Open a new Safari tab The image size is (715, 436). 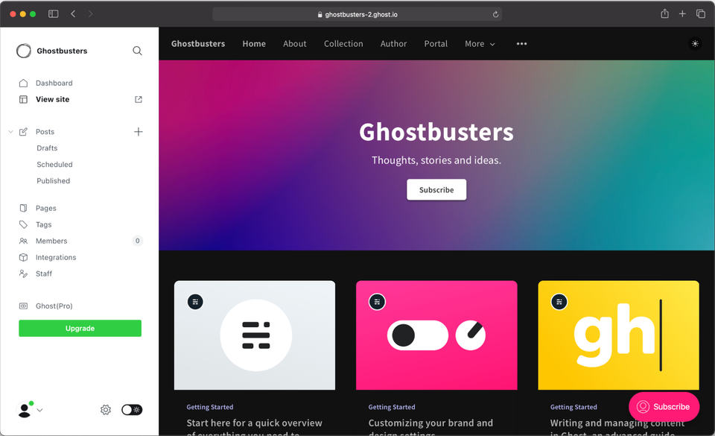tap(682, 13)
